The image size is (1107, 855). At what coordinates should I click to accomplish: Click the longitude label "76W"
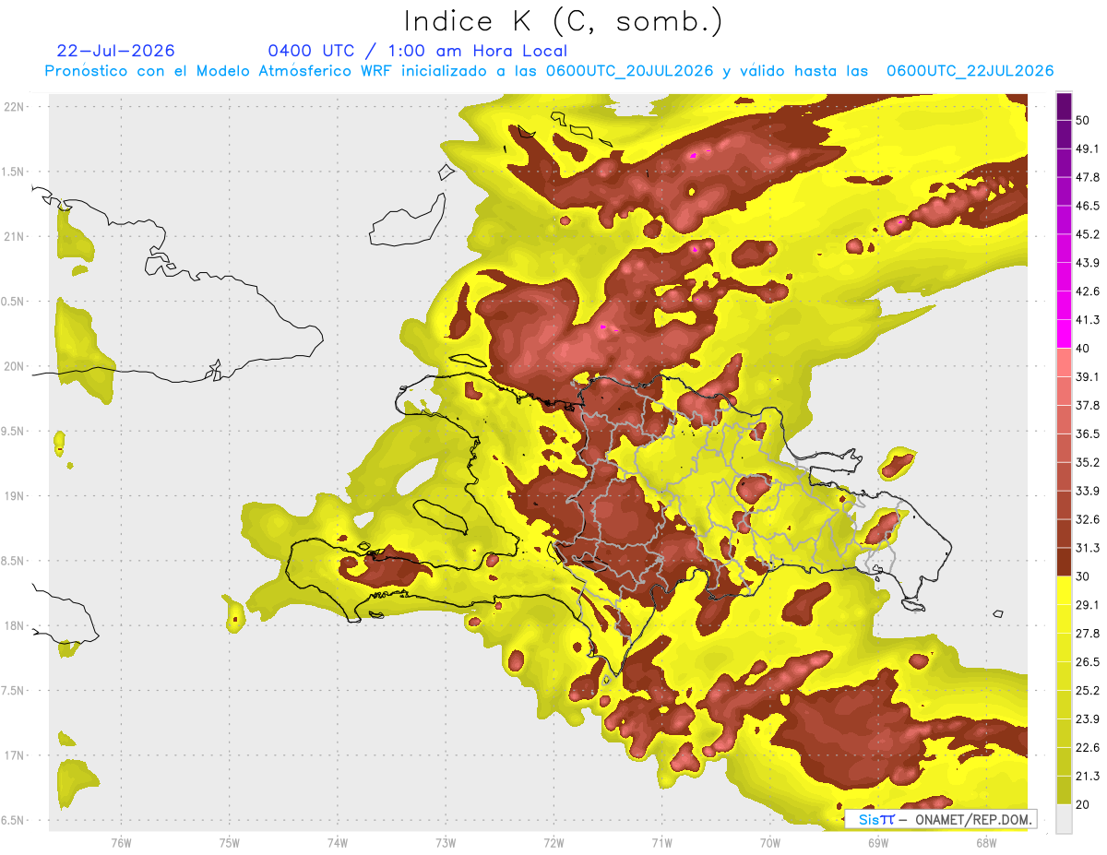(121, 843)
